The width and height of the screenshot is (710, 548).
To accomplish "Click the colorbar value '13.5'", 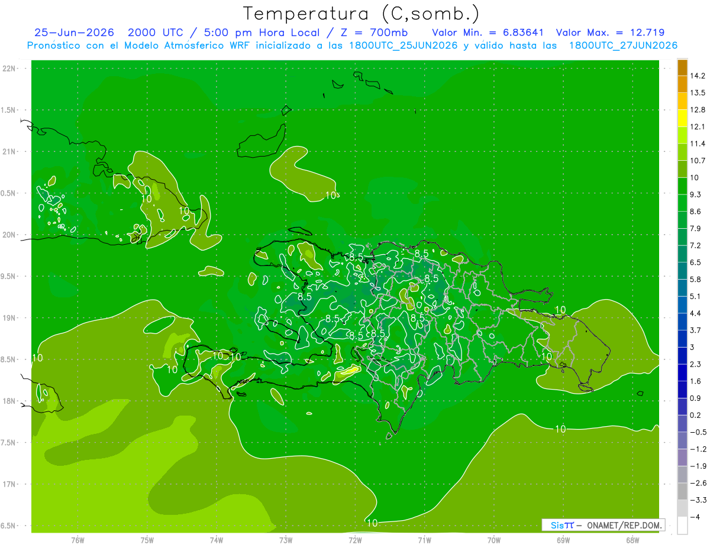I will click(698, 93).
